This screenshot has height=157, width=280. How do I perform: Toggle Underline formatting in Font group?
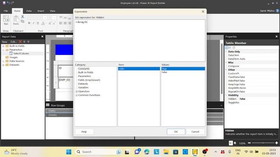[38, 23]
